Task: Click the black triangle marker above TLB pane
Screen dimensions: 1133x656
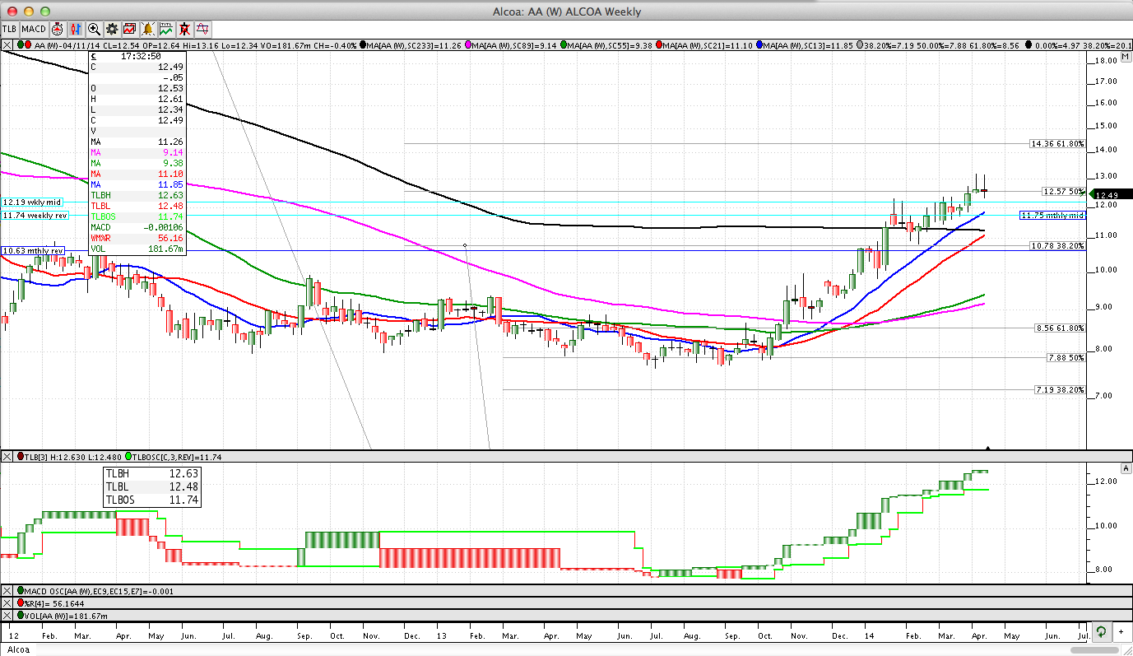Action: coord(988,449)
